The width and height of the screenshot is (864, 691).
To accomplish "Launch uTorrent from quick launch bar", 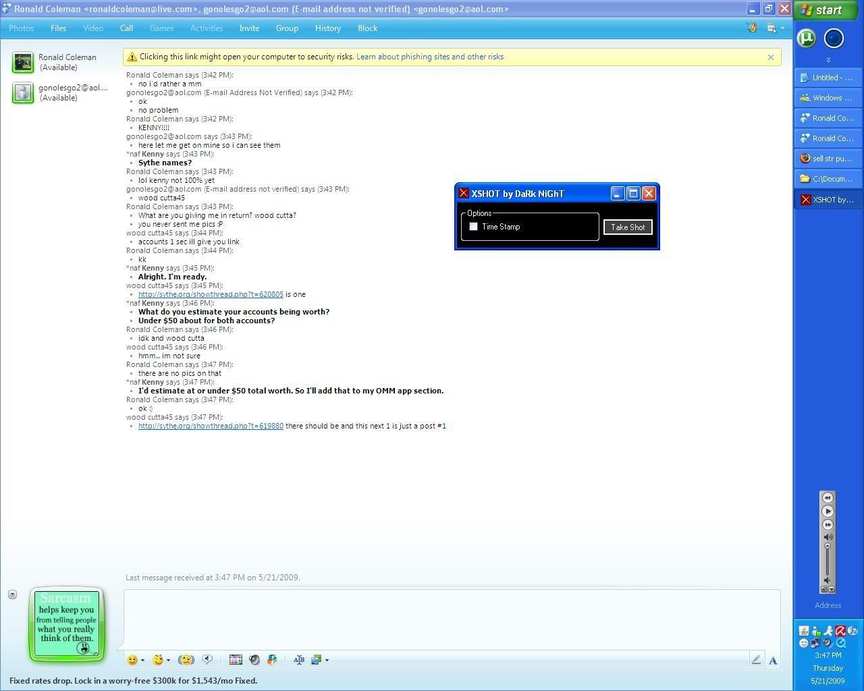I will tap(807, 38).
